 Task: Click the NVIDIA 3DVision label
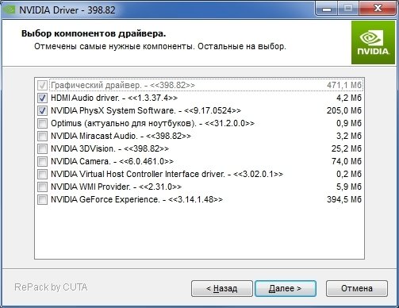click(109, 148)
